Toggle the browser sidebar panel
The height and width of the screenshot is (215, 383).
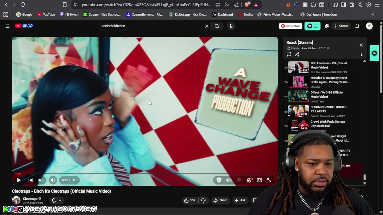pos(344,5)
